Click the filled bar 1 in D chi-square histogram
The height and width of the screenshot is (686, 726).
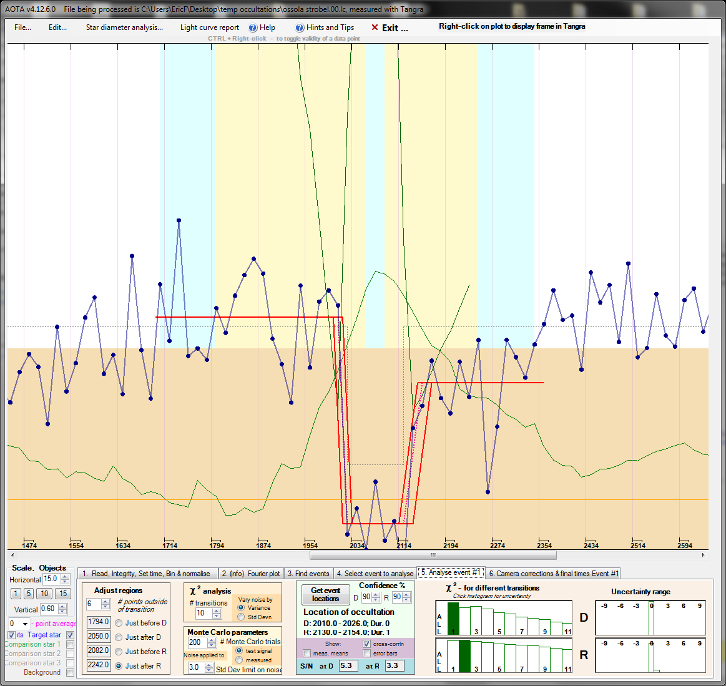453,619
